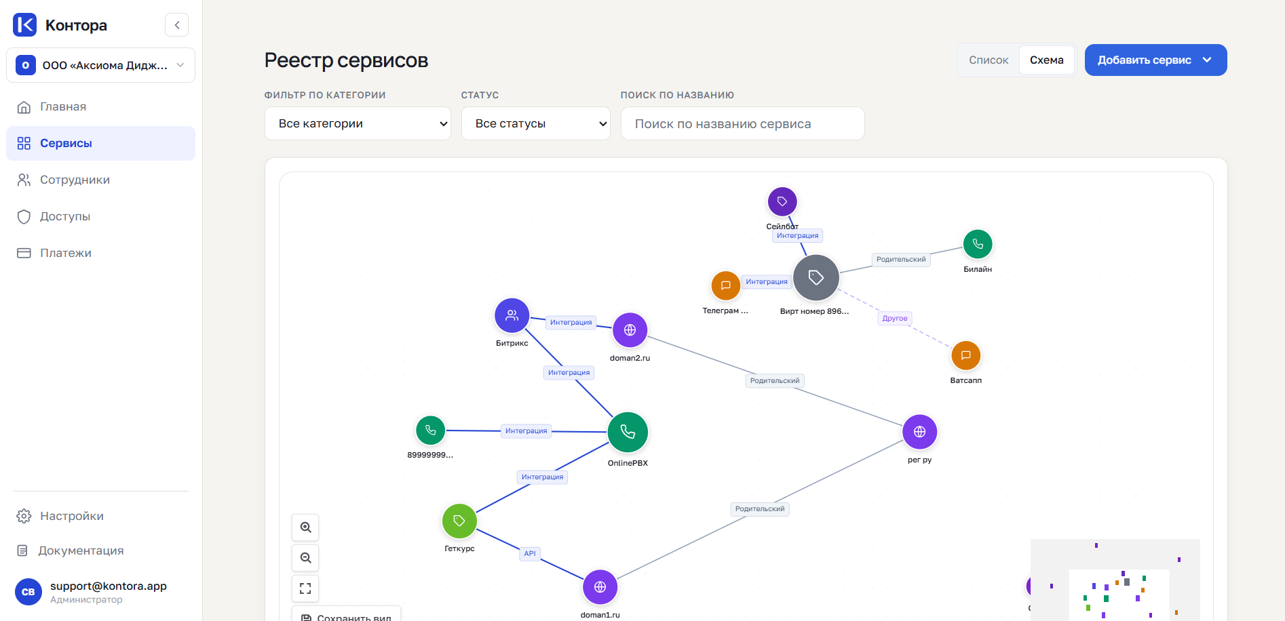Open the Все категории filter dropdown

358,123
